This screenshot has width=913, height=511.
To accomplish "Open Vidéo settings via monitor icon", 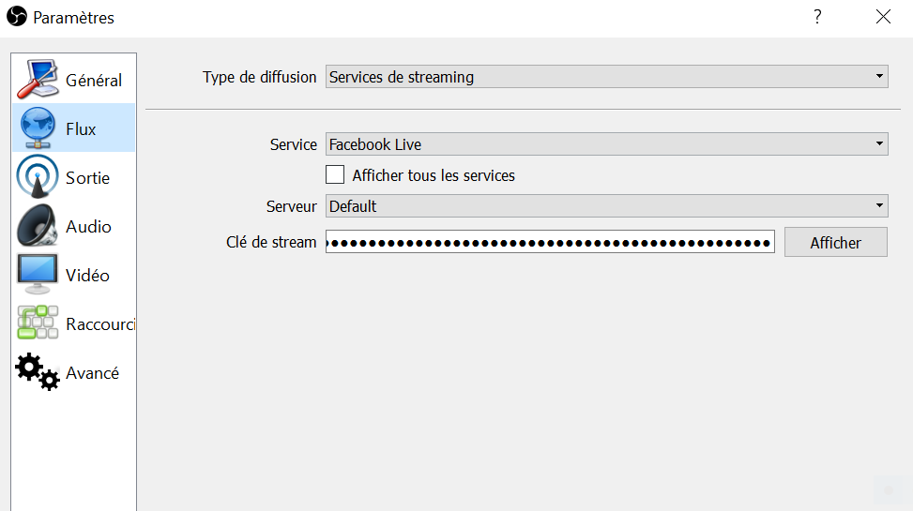I will [38, 274].
